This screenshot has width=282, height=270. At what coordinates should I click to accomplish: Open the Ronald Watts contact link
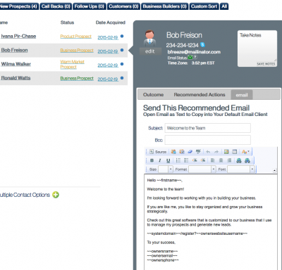click(16, 78)
